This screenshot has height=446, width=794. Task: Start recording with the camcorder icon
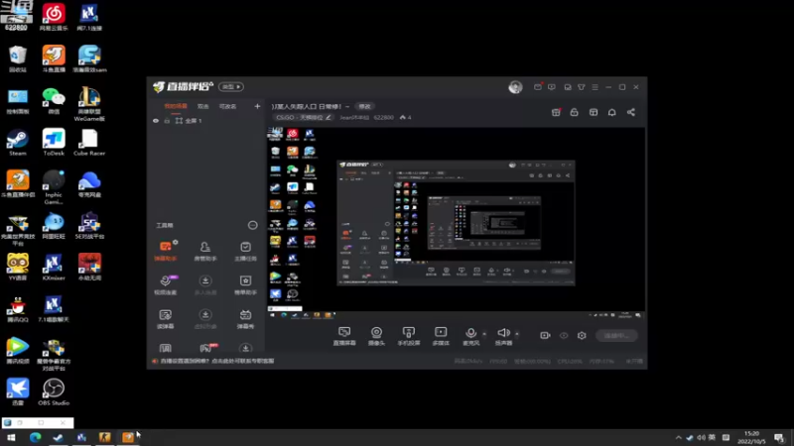tap(545, 335)
